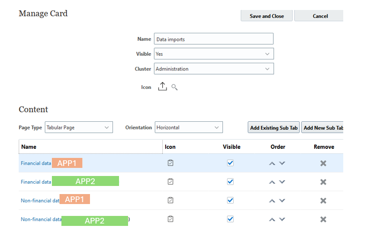Open the Financial data APP1 link

pyautogui.click(x=36, y=163)
